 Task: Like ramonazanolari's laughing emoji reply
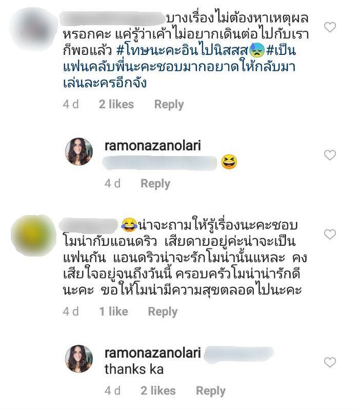pyautogui.click(x=330, y=155)
